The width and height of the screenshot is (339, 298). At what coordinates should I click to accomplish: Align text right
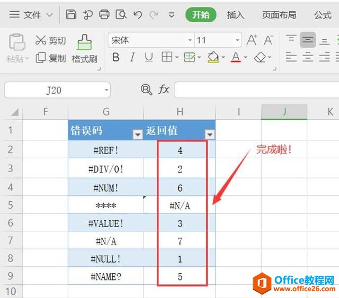pos(324,57)
